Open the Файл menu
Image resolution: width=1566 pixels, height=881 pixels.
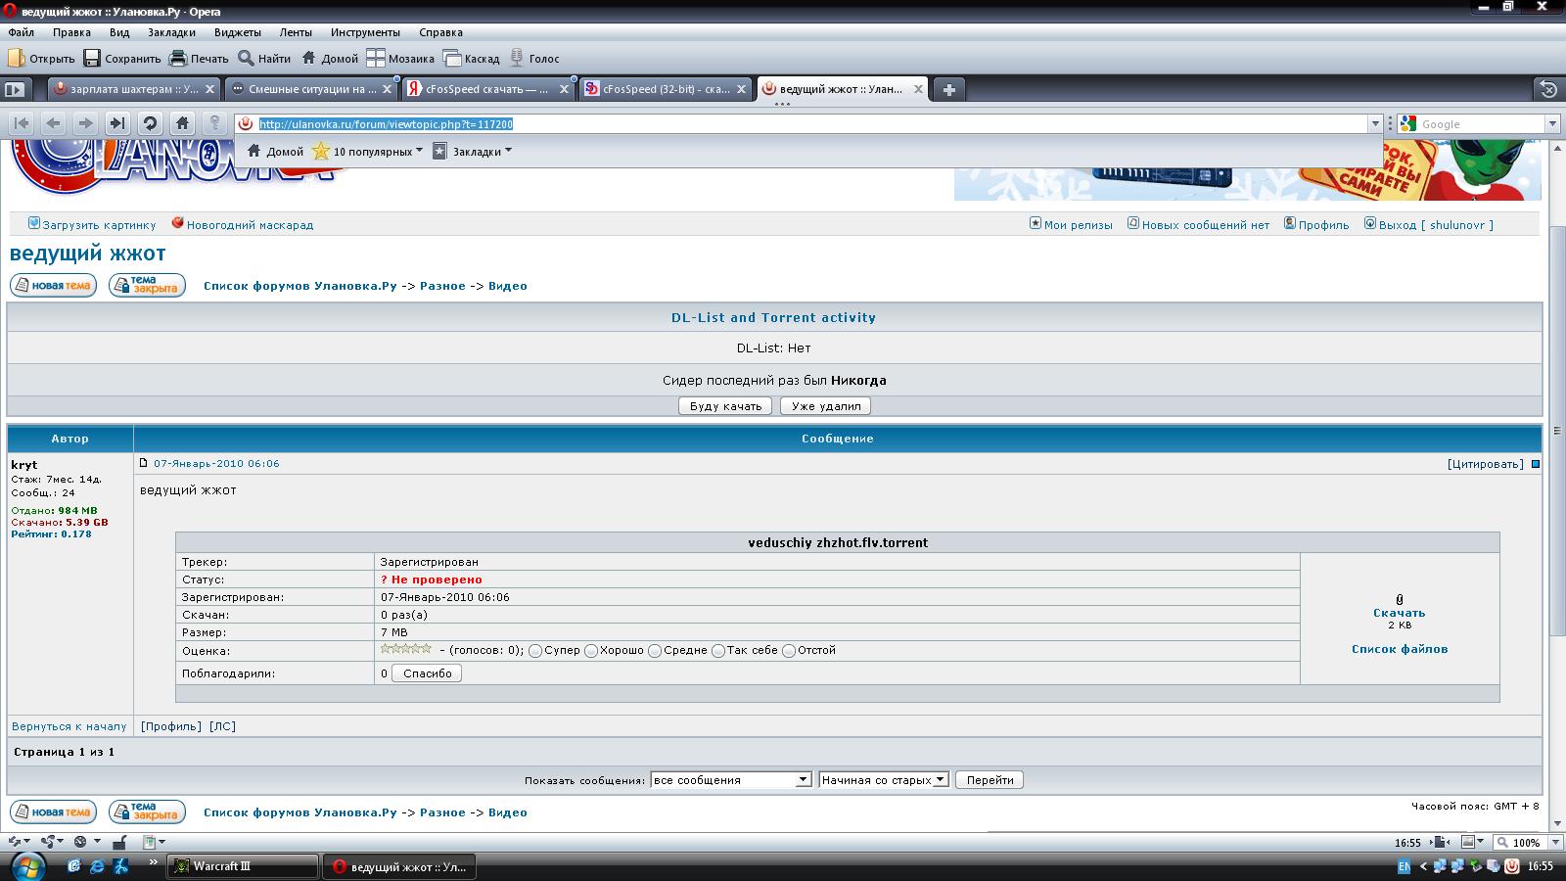click(21, 32)
